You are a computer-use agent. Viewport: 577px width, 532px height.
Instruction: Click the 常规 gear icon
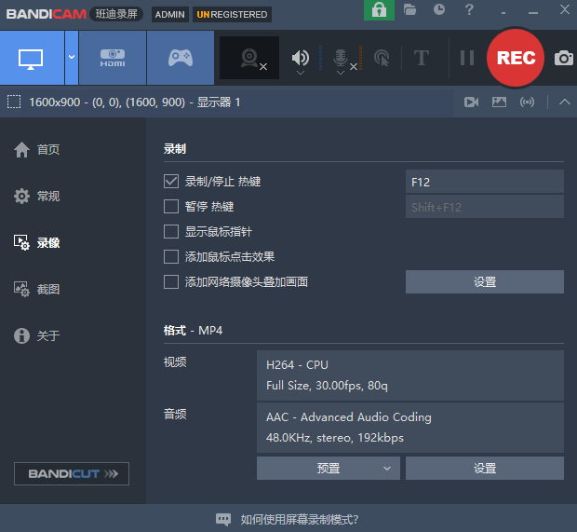[x=21, y=196]
